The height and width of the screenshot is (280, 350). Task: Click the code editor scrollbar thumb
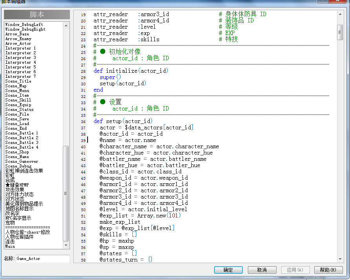point(340,32)
